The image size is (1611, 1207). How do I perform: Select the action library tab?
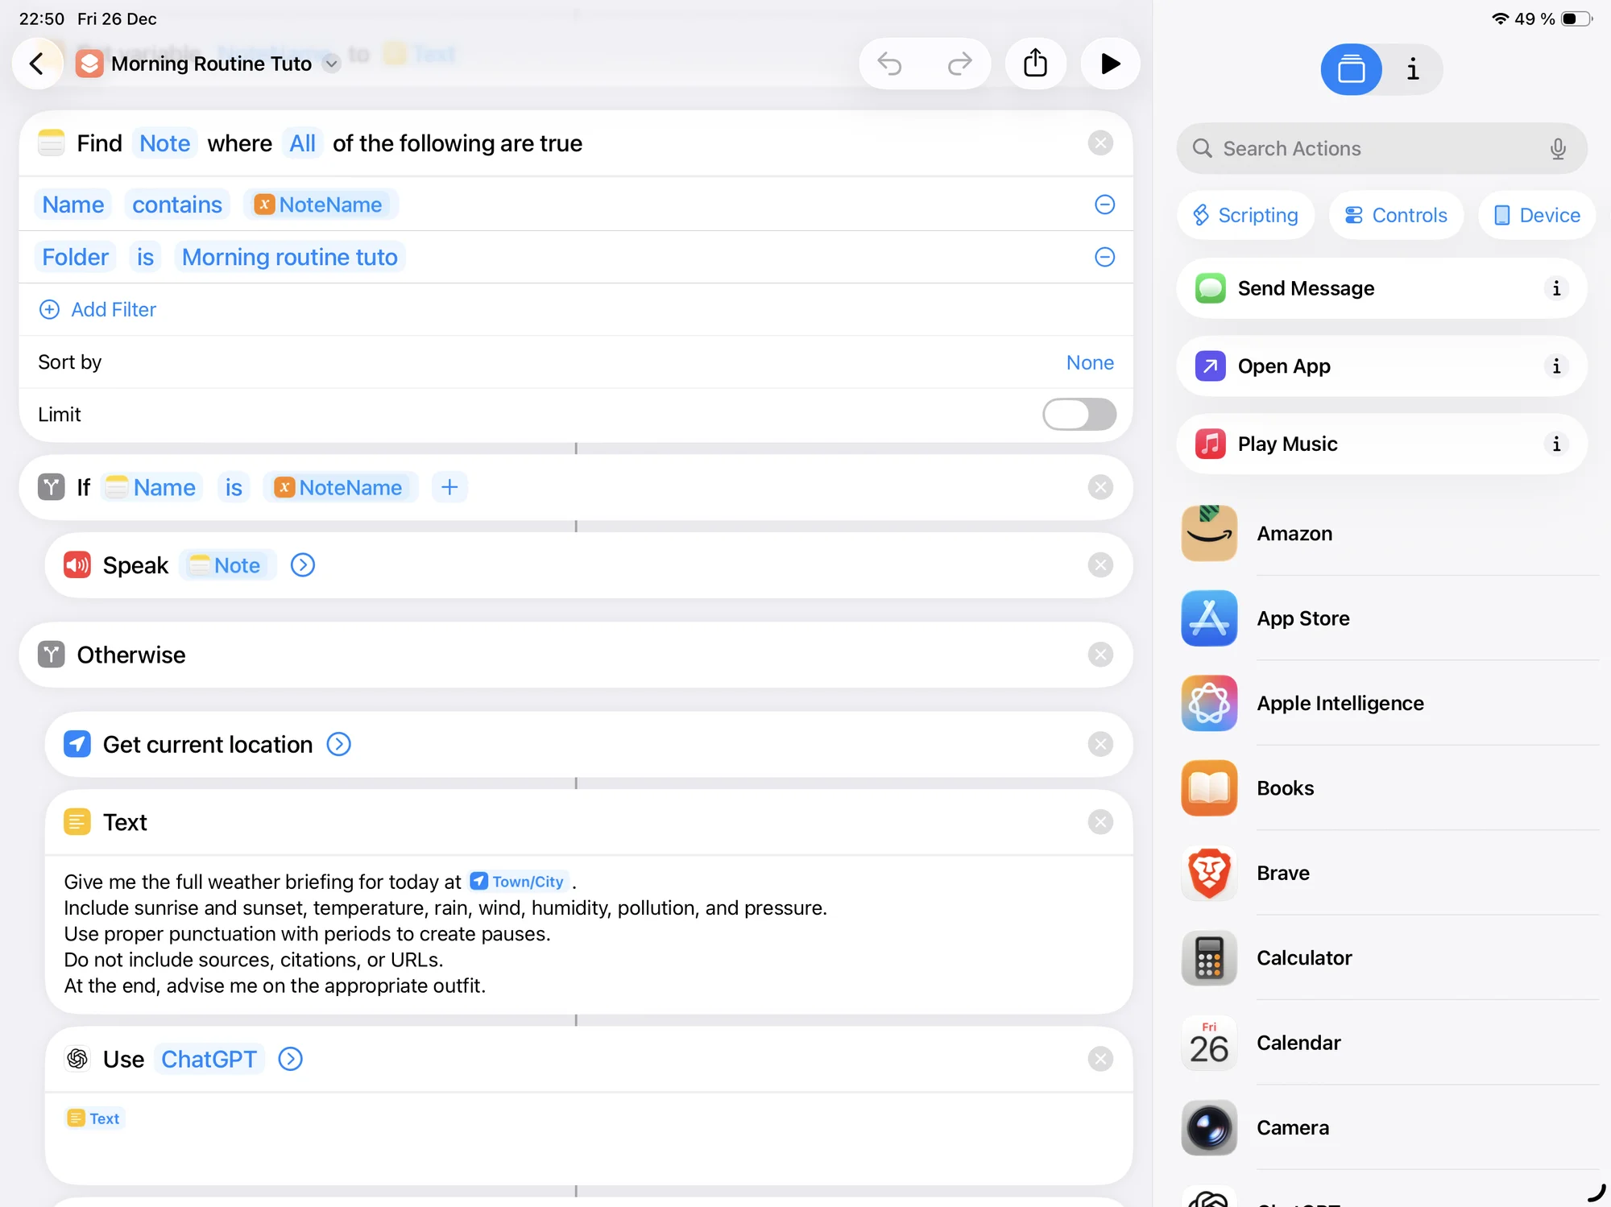pos(1351,70)
